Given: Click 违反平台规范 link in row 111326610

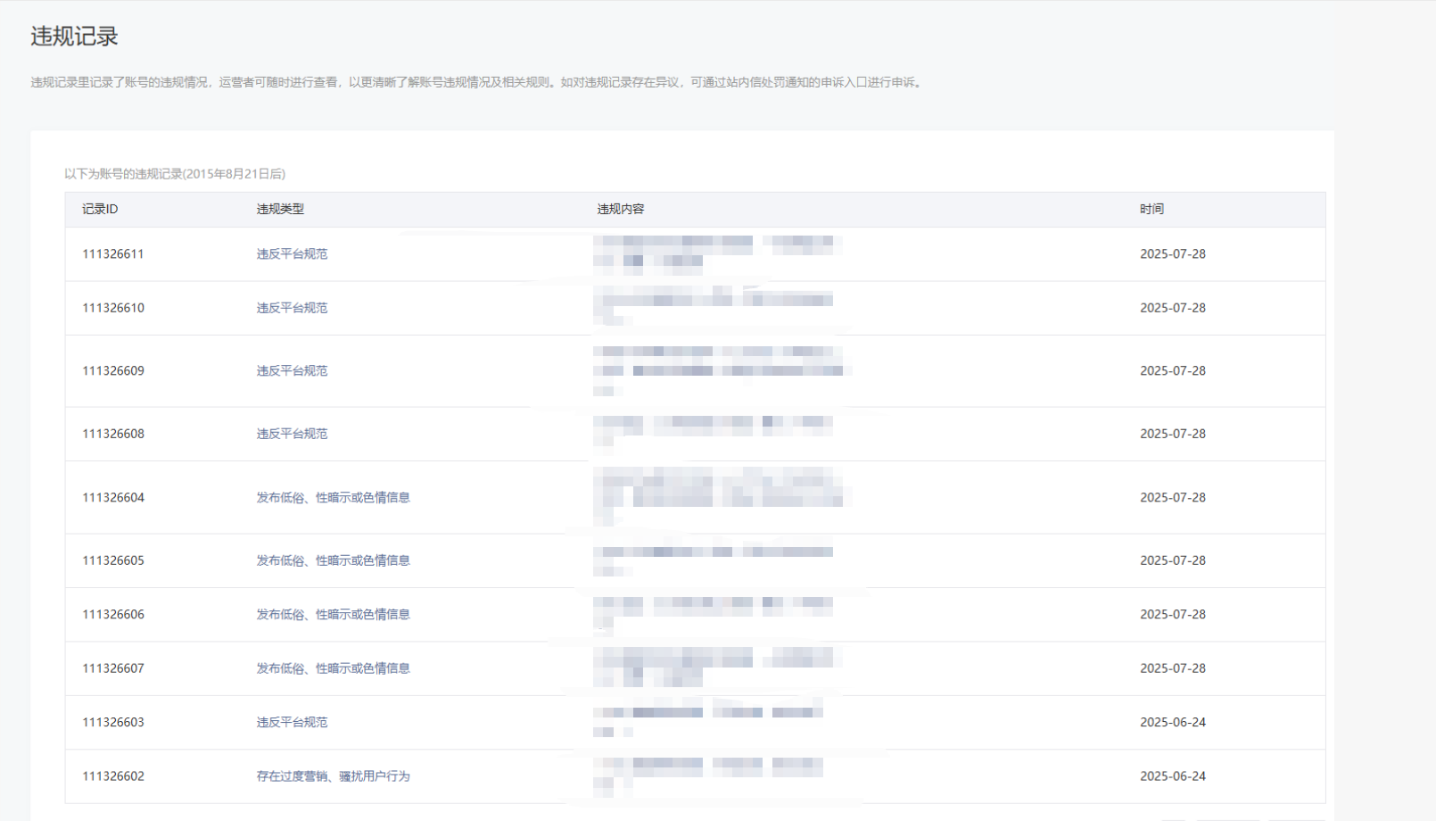Looking at the screenshot, I should click(x=292, y=308).
